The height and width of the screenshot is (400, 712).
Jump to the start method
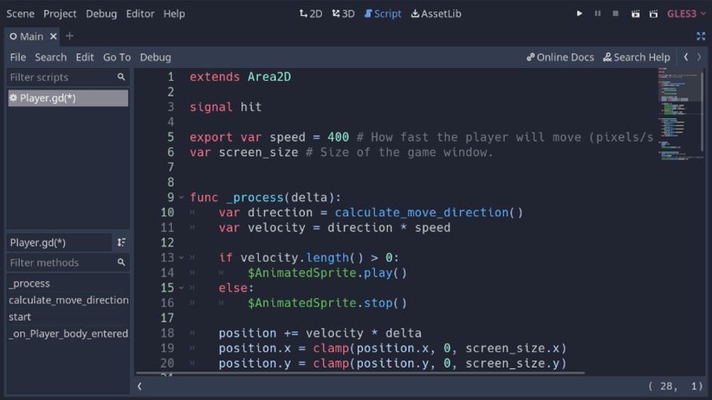tap(68, 317)
